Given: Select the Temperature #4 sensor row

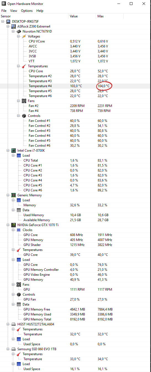Looking at the screenshot, I should (75, 86).
